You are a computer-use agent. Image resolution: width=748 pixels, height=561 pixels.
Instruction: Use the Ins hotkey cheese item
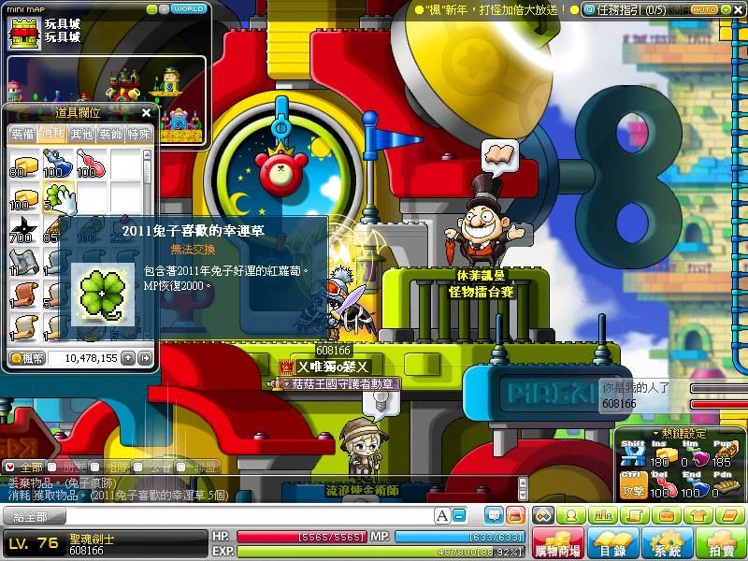point(665,457)
